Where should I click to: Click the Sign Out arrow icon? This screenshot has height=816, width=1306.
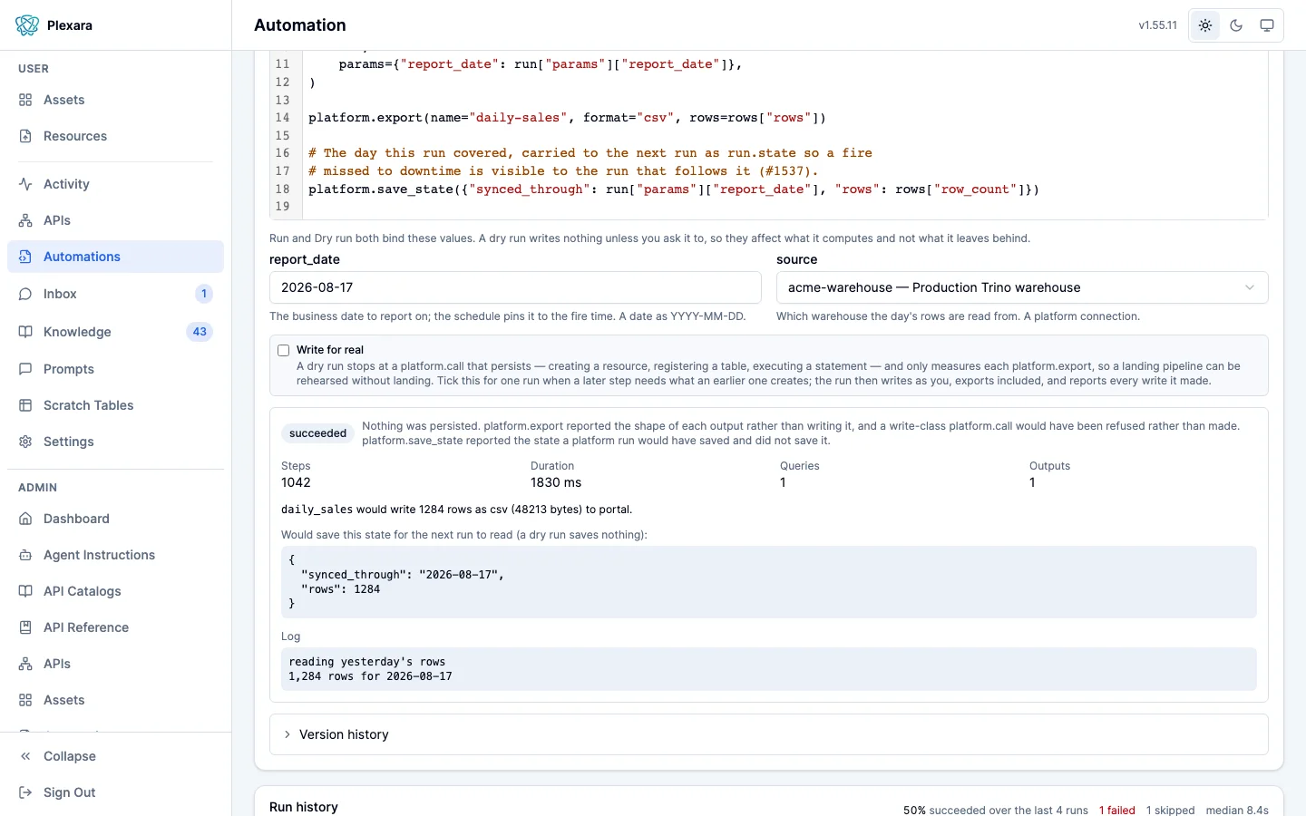click(25, 792)
